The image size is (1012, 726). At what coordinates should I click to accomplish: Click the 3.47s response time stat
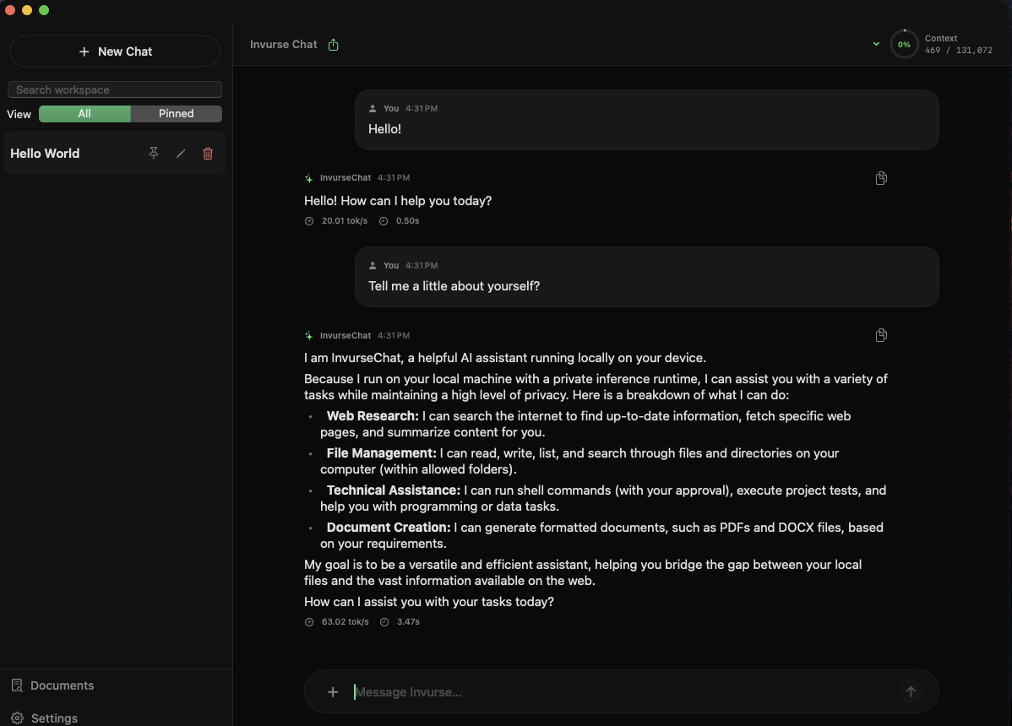click(x=400, y=621)
